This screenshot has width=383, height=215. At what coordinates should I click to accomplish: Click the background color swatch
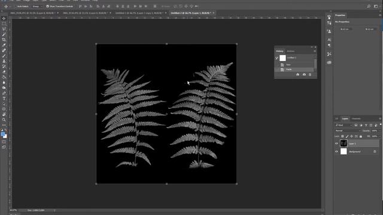5,136
